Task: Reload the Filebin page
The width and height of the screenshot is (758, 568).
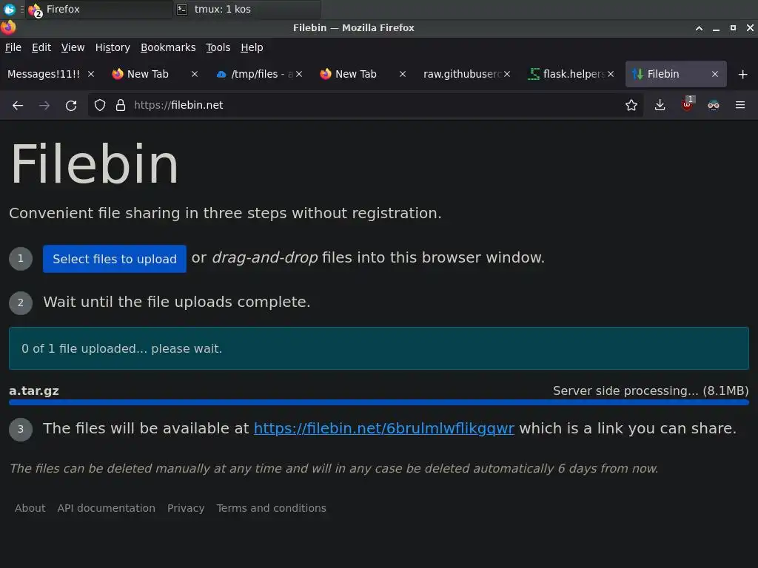Action: [71, 105]
